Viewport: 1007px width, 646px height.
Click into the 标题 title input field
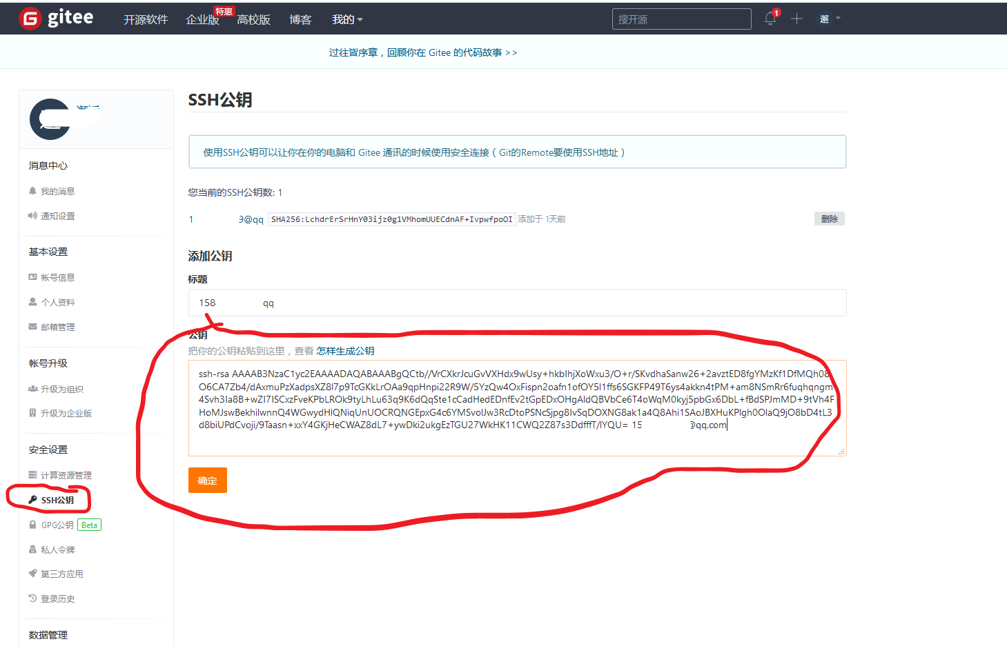[x=518, y=303]
